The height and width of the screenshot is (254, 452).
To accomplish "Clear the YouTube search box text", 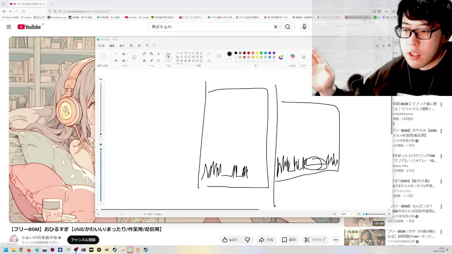I will coord(276,27).
